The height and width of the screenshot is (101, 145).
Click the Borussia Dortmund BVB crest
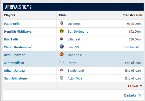click(x=62, y=31)
